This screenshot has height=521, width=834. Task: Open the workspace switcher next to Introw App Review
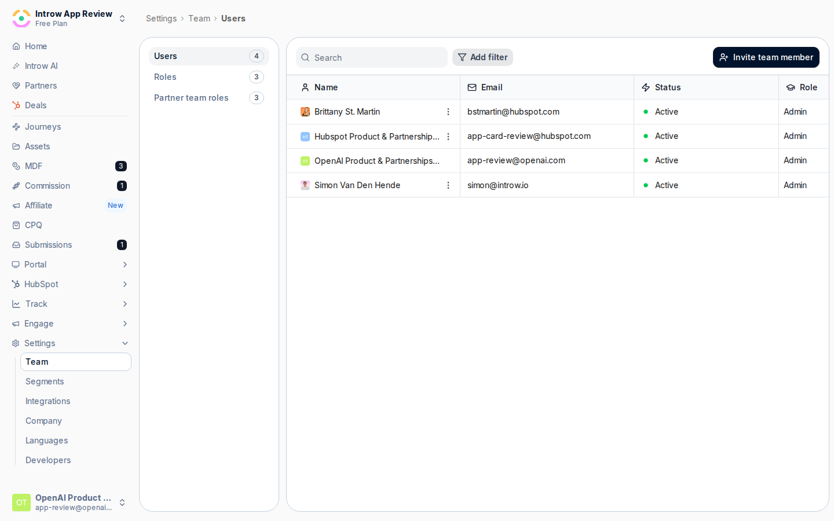click(122, 19)
